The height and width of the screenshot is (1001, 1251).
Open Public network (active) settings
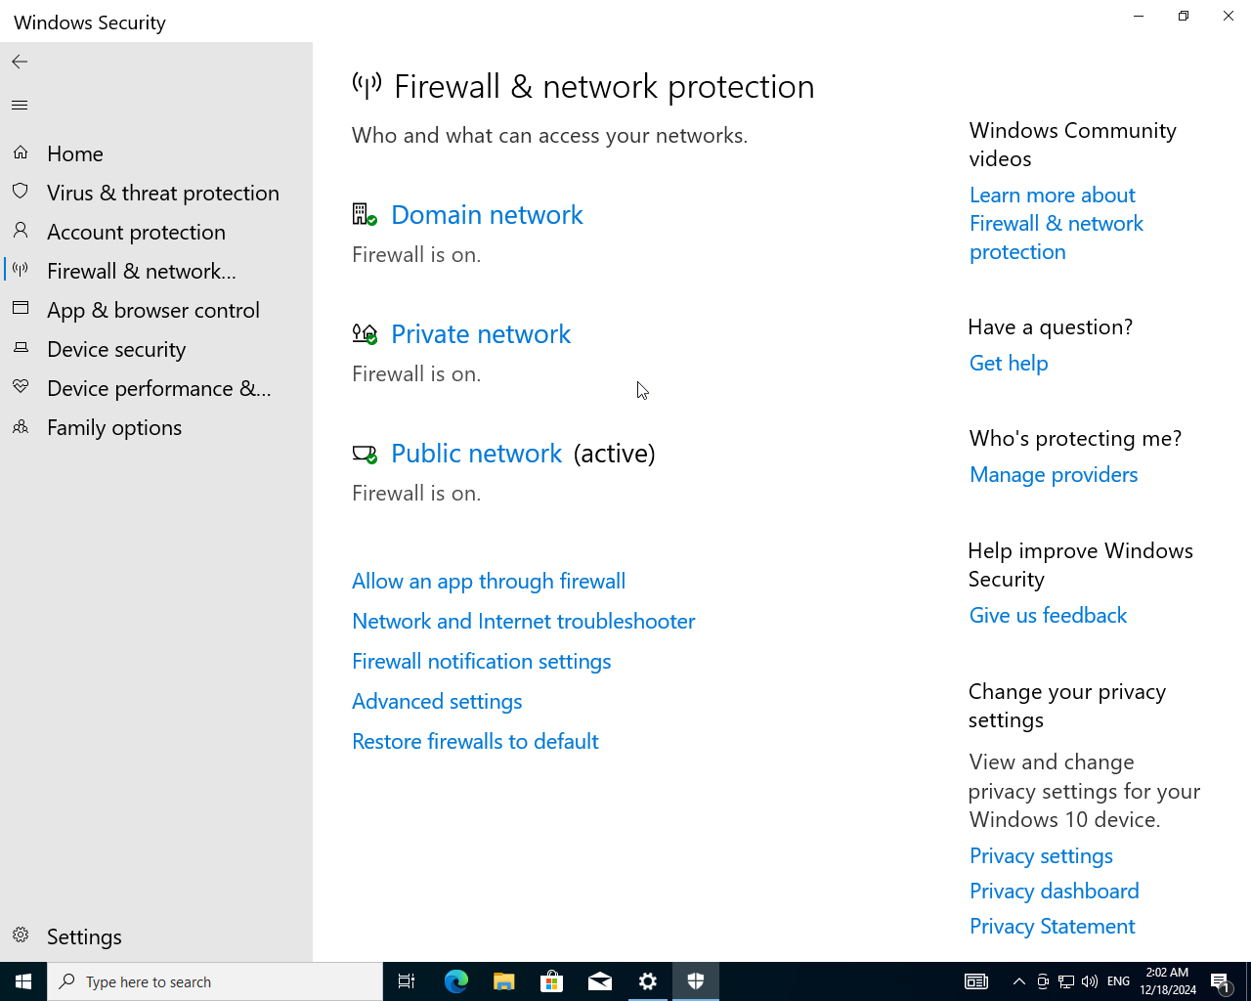(477, 454)
